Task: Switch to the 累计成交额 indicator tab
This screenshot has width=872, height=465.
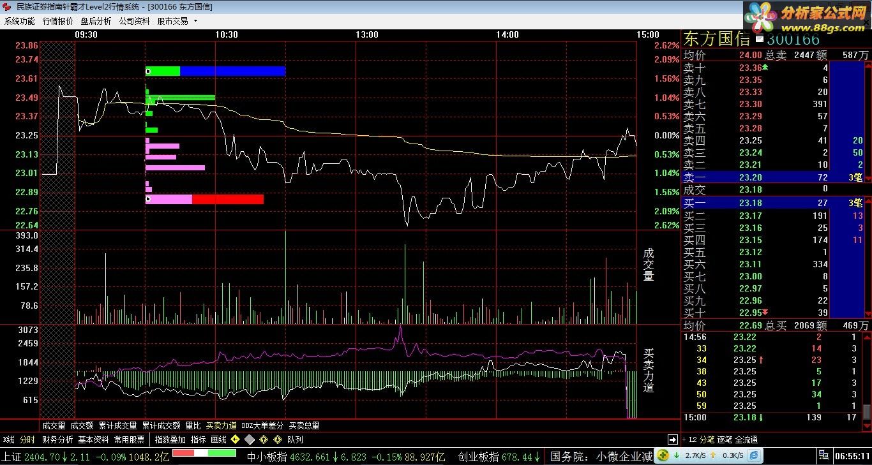Action: tap(162, 425)
